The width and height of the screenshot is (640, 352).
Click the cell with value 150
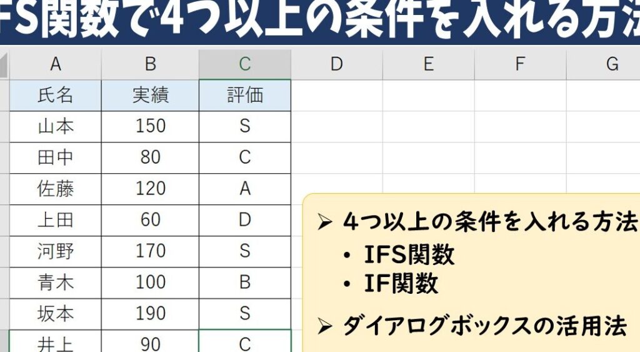[x=150, y=126]
